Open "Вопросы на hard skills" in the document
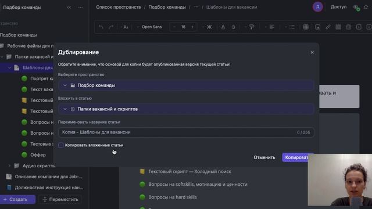 [173, 197]
